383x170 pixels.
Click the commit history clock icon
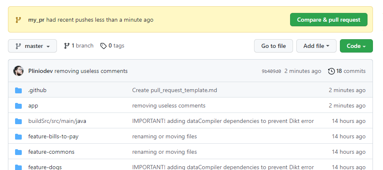(x=331, y=71)
